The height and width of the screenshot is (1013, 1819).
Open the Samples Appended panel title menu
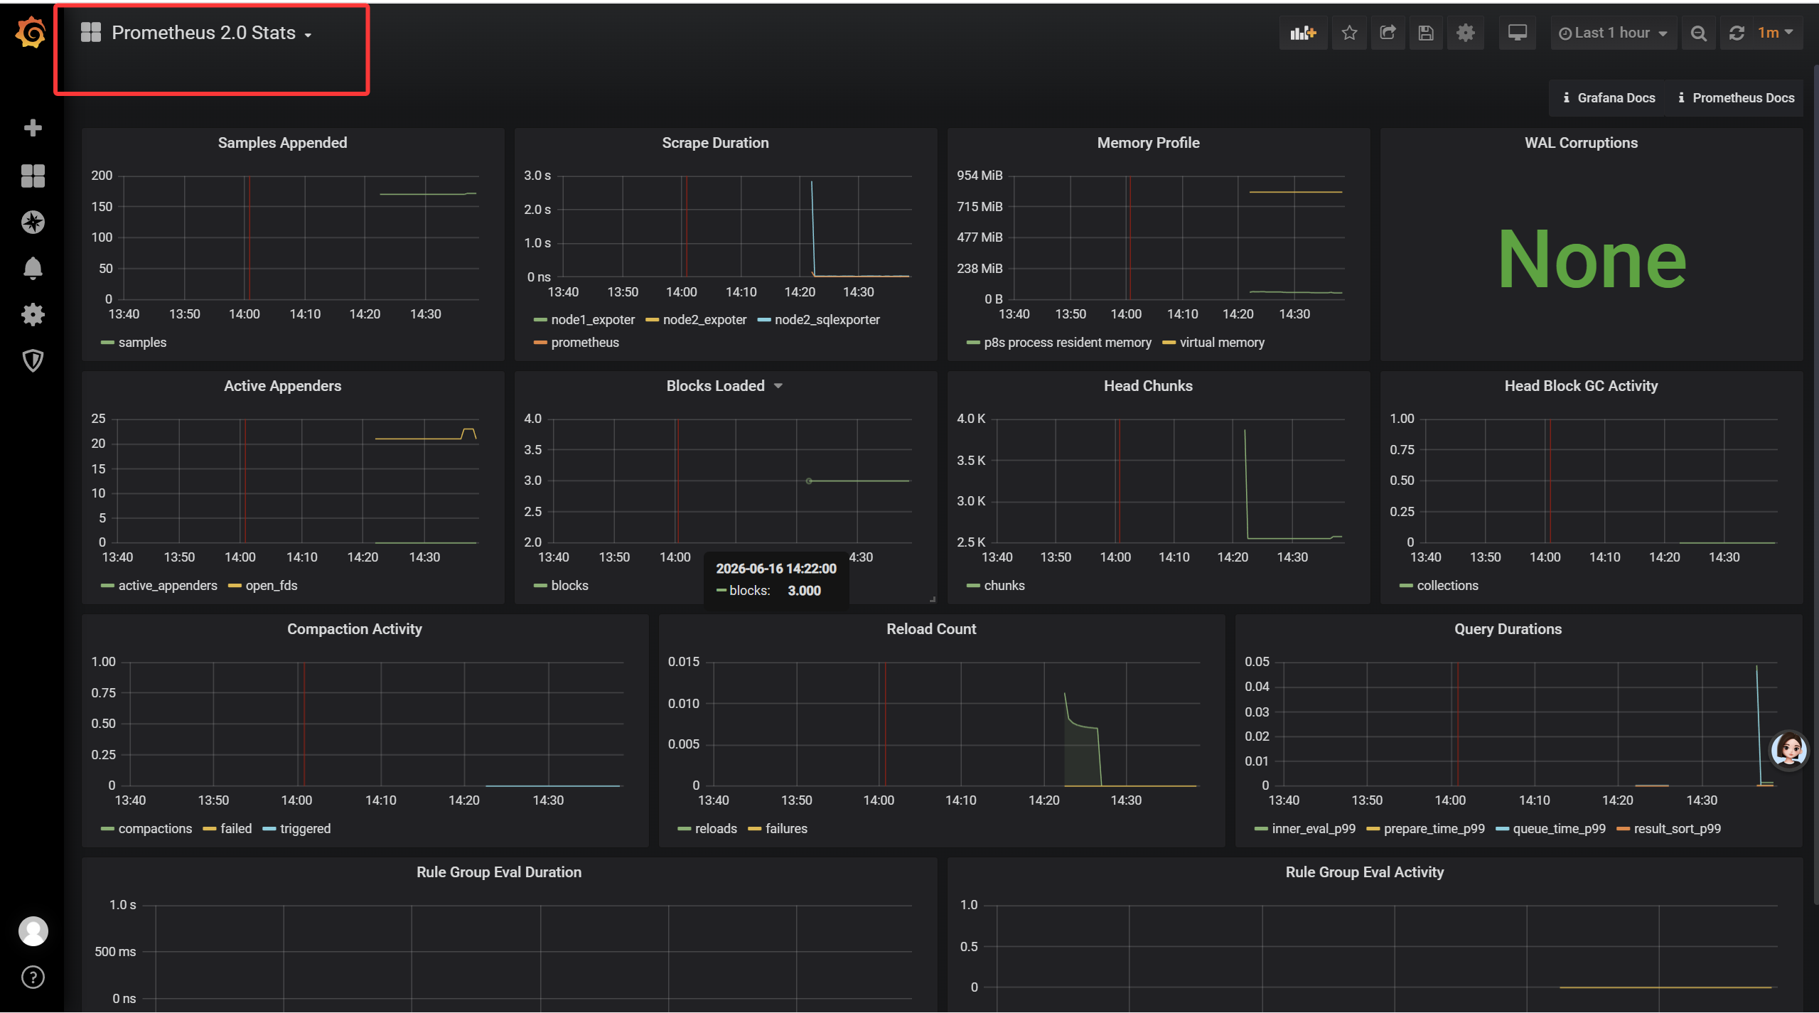tap(282, 142)
